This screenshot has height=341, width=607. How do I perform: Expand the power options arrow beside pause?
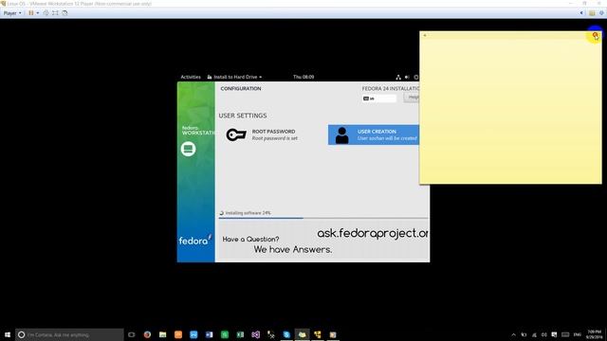[x=38, y=12]
